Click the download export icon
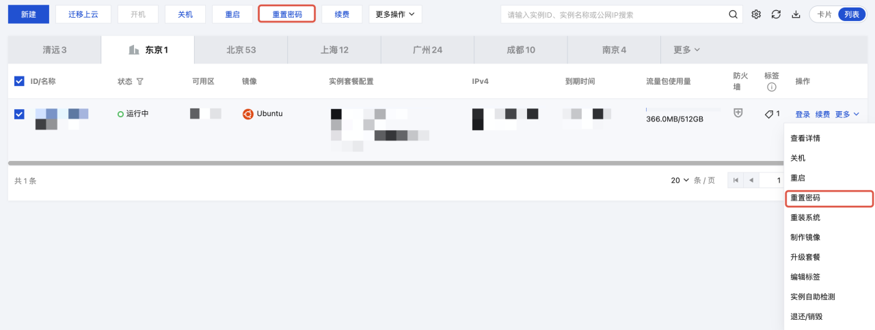This screenshot has height=330, width=875. pyautogui.click(x=796, y=14)
